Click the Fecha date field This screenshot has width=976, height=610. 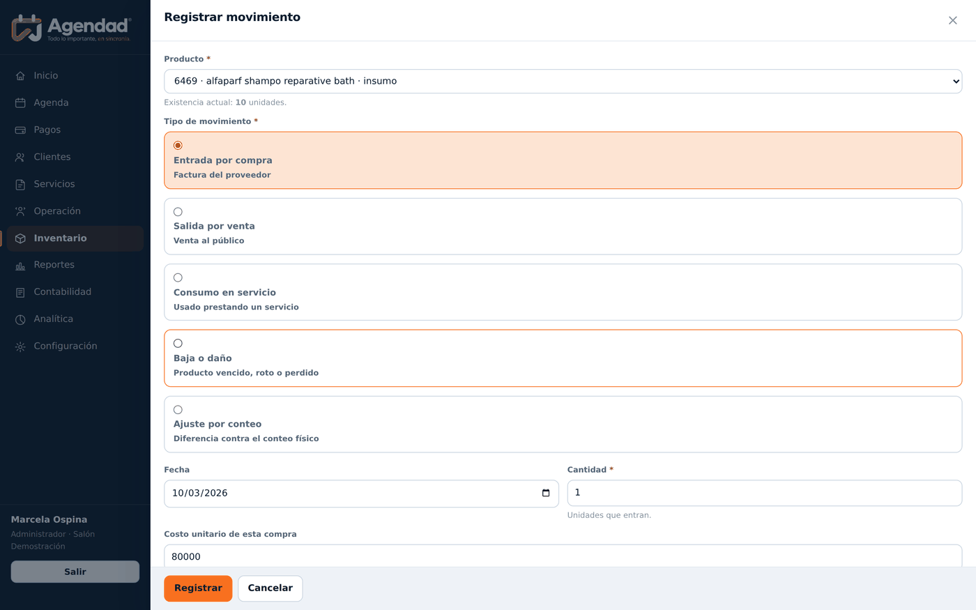[361, 494]
